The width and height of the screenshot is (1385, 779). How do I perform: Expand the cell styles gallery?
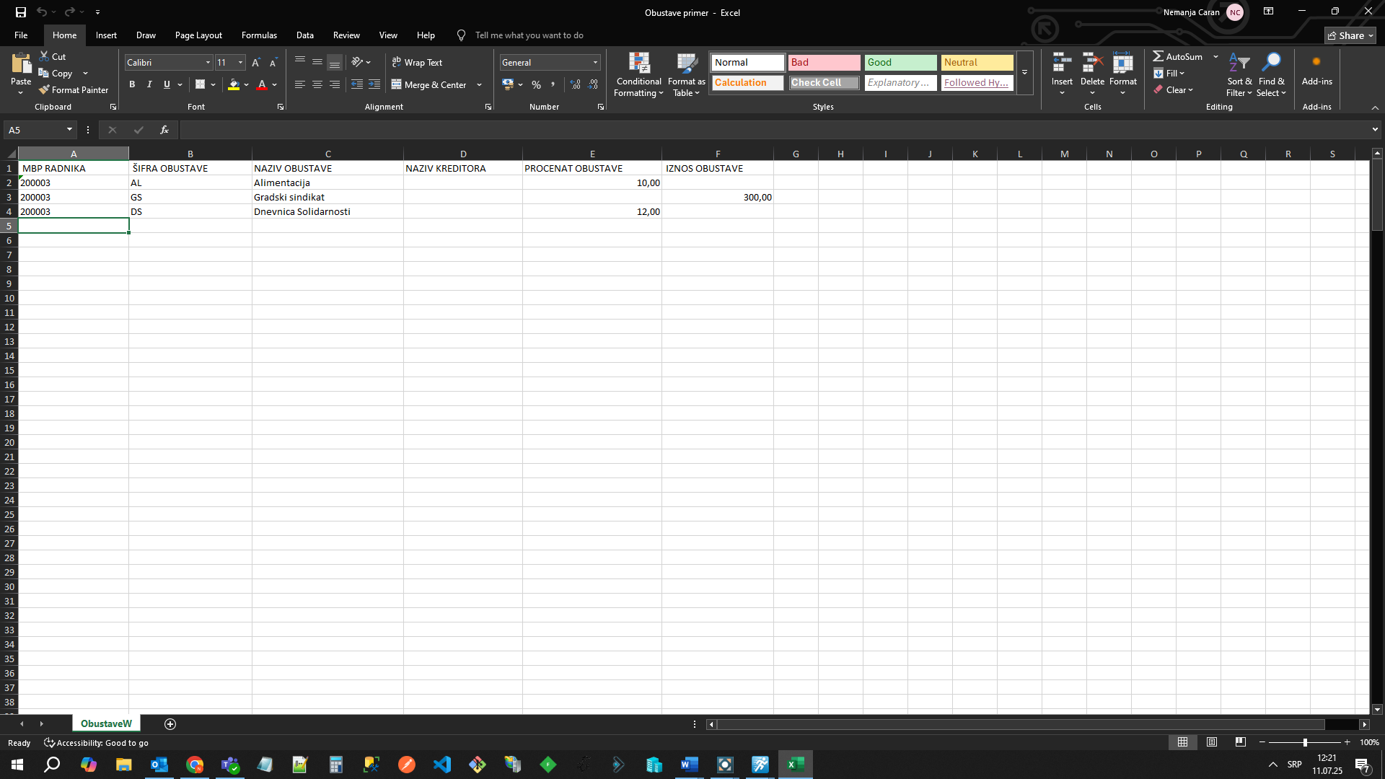pyautogui.click(x=1024, y=73)
